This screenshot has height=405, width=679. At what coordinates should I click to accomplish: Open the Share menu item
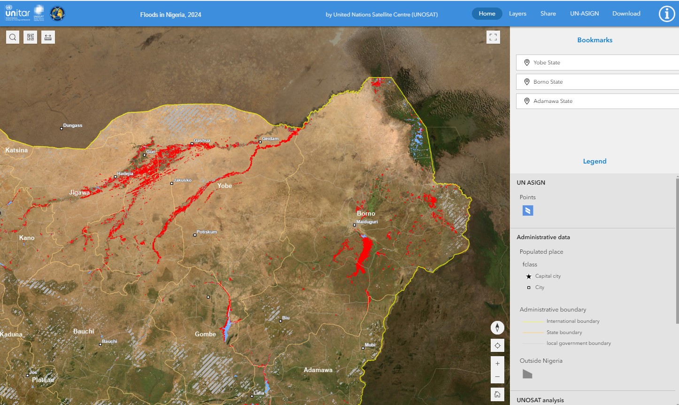pos(548,14)
